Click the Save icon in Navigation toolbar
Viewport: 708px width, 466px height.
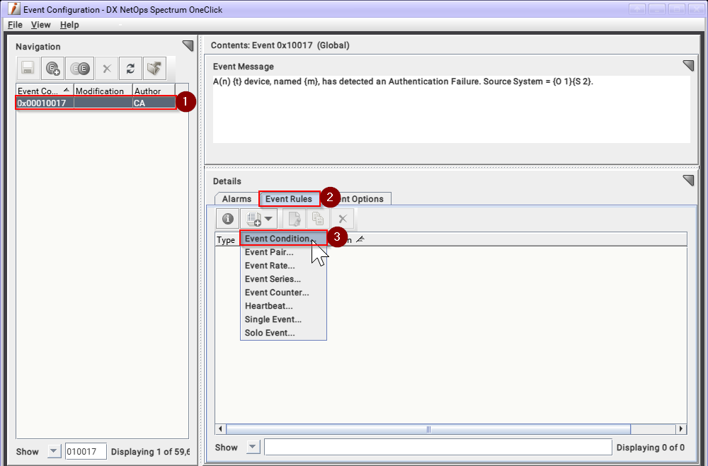pos(28,68)
